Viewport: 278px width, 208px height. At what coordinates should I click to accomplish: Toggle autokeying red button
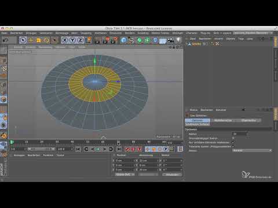click(x=133, y=149)
